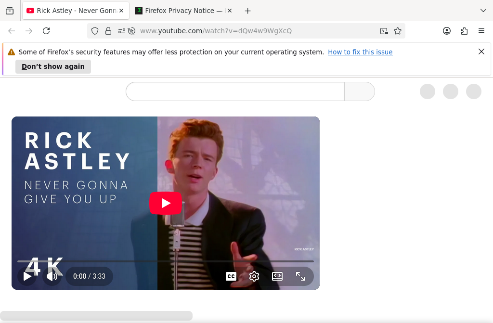Close the Firefox Privacy Notice tab

click(230, 11)
